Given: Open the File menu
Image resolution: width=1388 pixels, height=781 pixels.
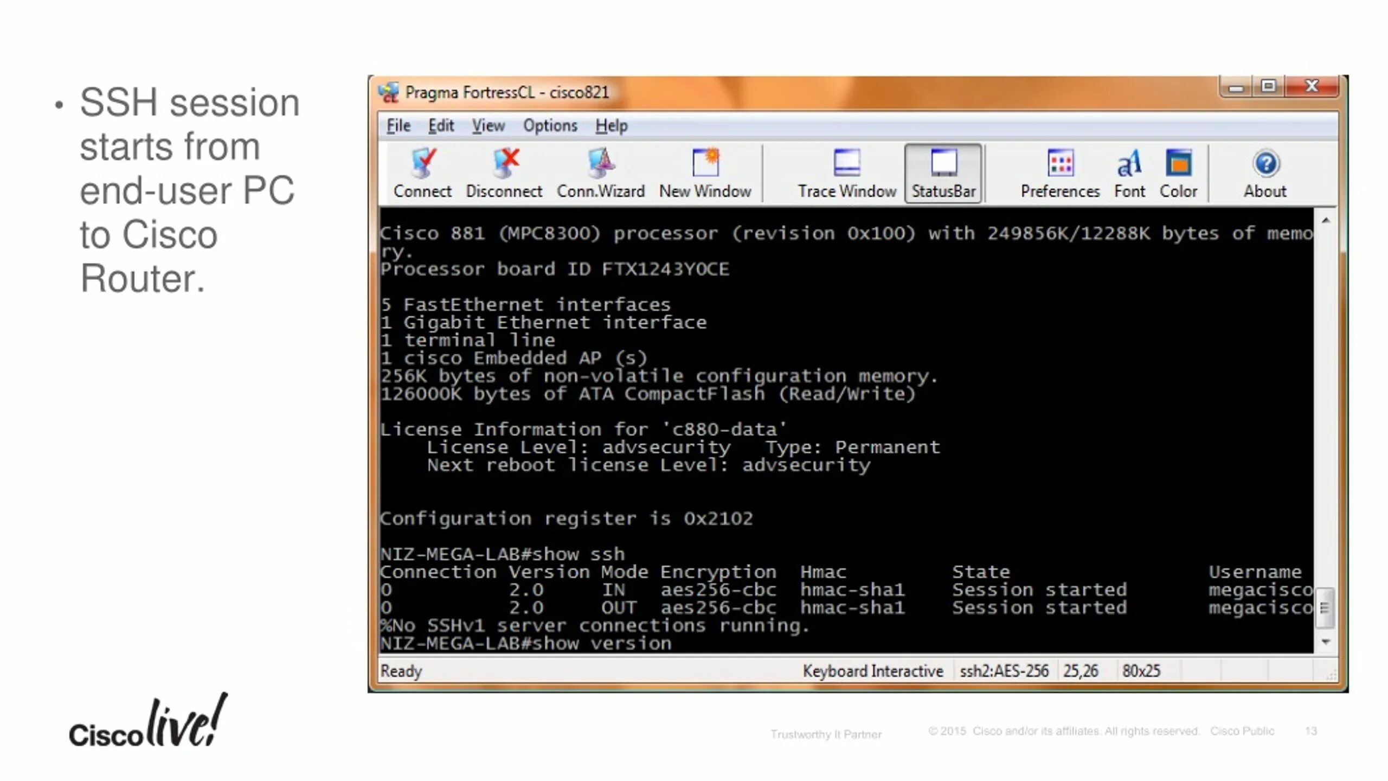Looking at the screenshot, I should pyautogui.click(x=399, y=126).
